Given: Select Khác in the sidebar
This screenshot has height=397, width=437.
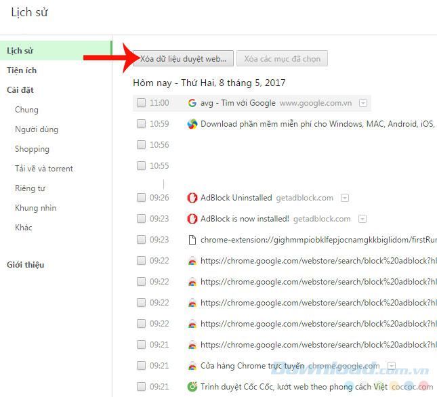Looking at the screenshot, I should [x=24, y=228].
